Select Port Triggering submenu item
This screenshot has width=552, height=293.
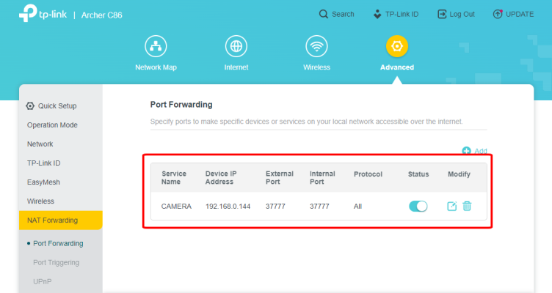pos(56,262)
